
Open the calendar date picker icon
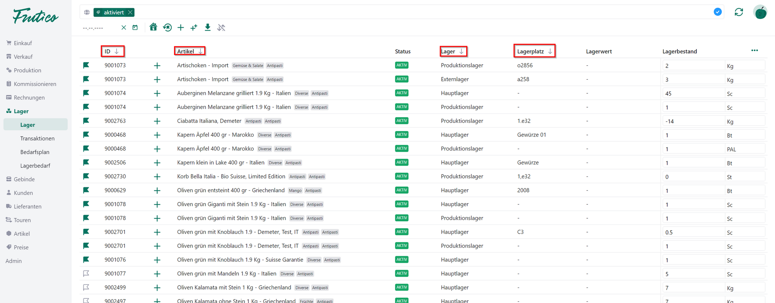pos(135,27)
